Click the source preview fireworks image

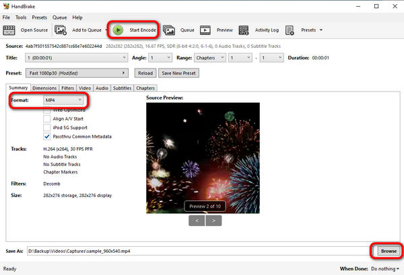coord(203,158)
